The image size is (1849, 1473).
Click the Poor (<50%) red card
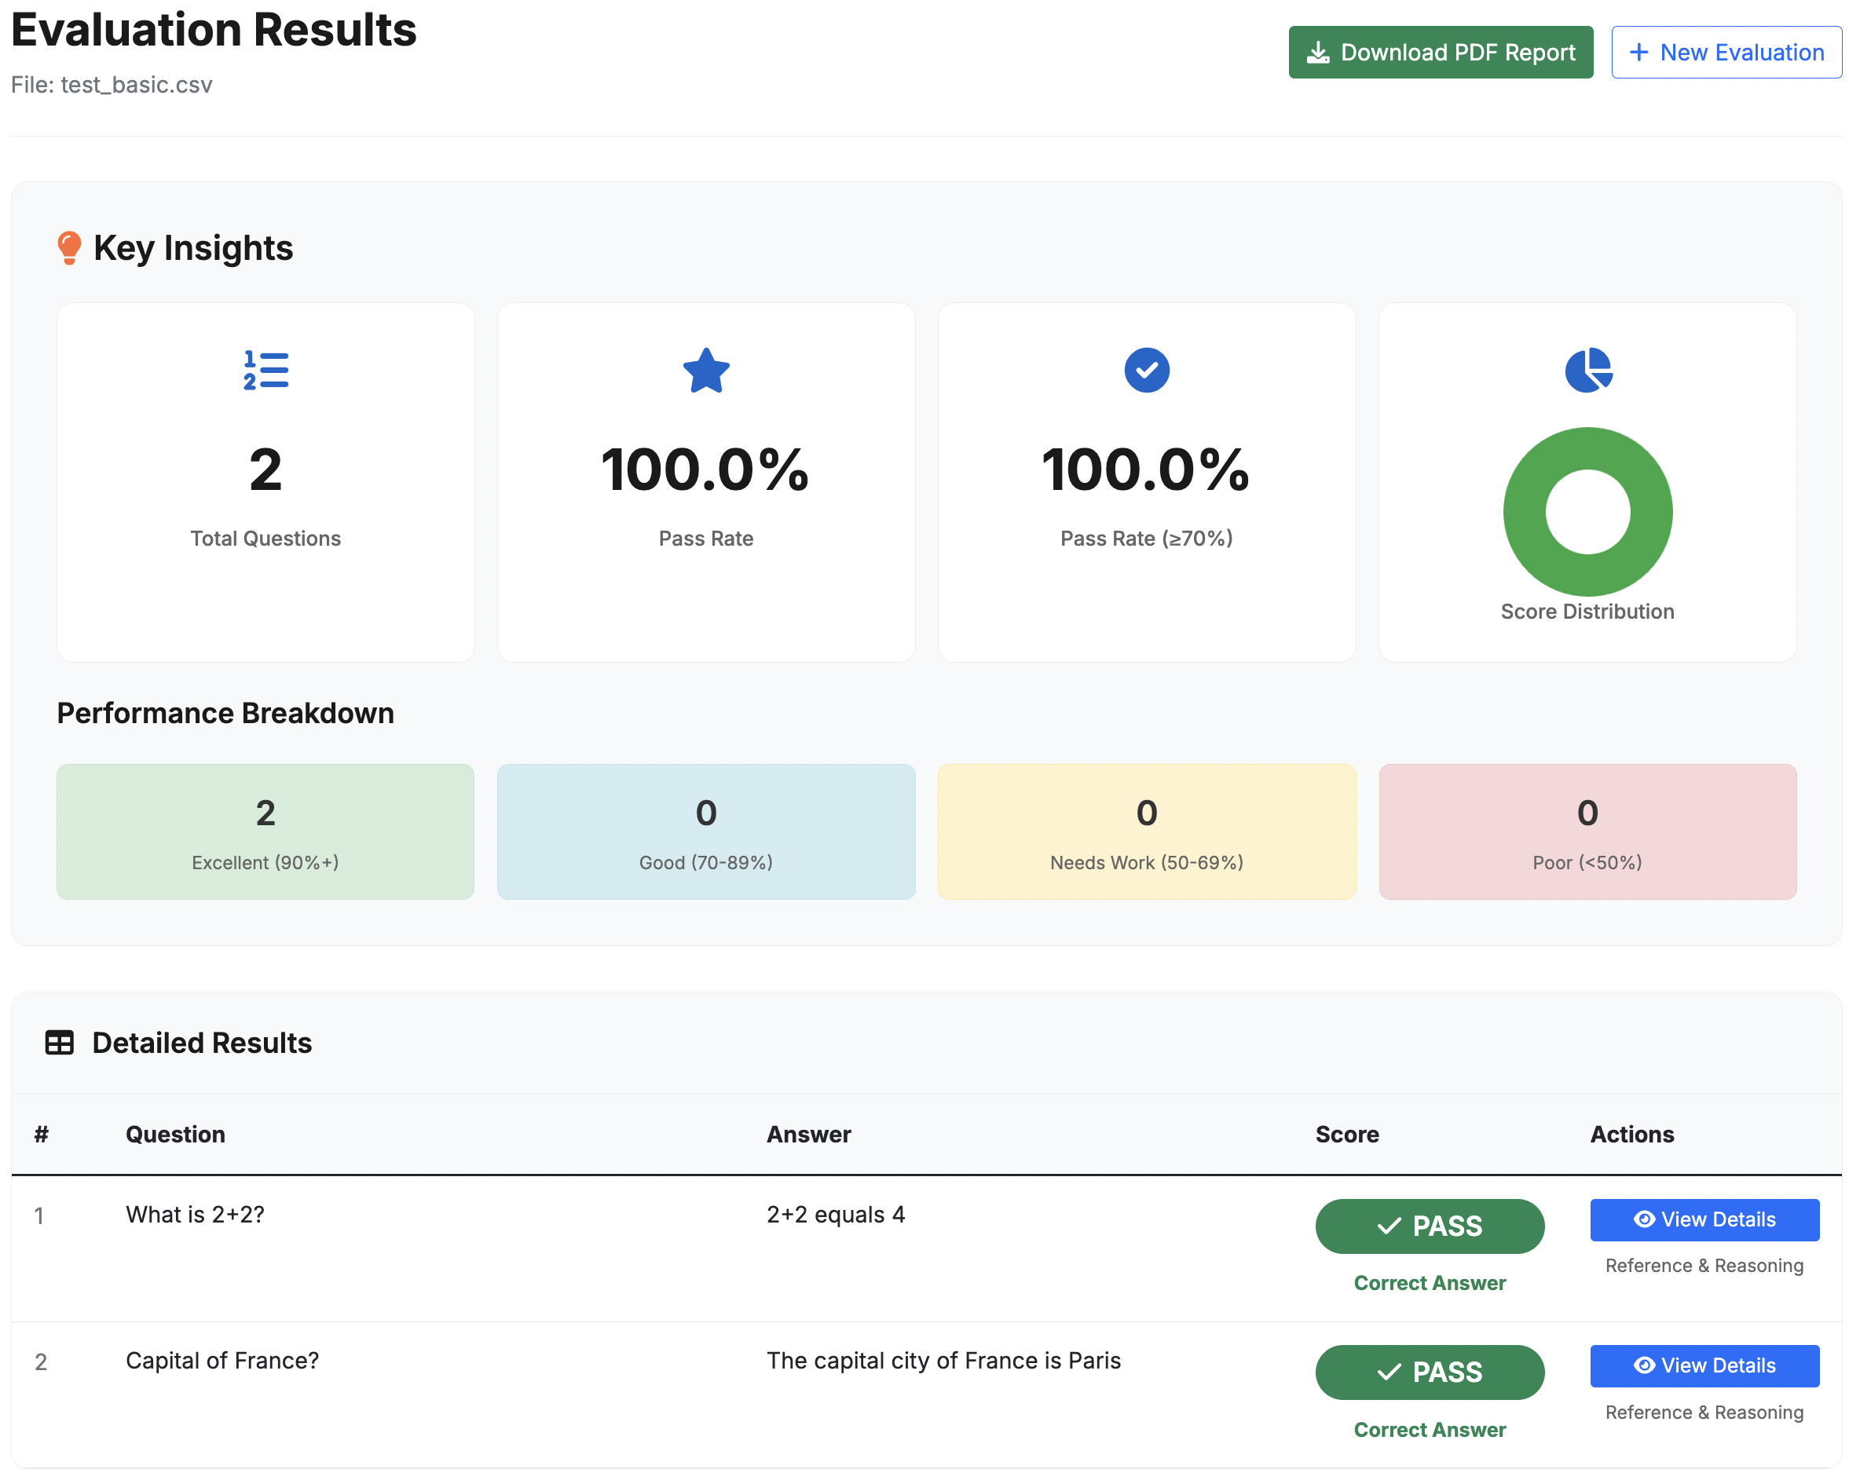[x=1587, y=832]
